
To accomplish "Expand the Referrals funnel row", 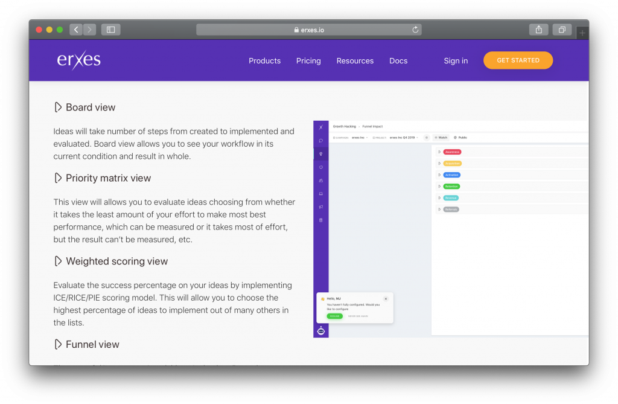I will click(439, 209).
